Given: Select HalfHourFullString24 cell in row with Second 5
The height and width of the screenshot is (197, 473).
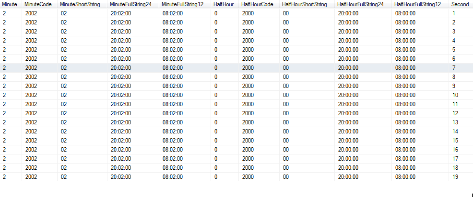Looking at the screenshot, I should click(348, 50).
